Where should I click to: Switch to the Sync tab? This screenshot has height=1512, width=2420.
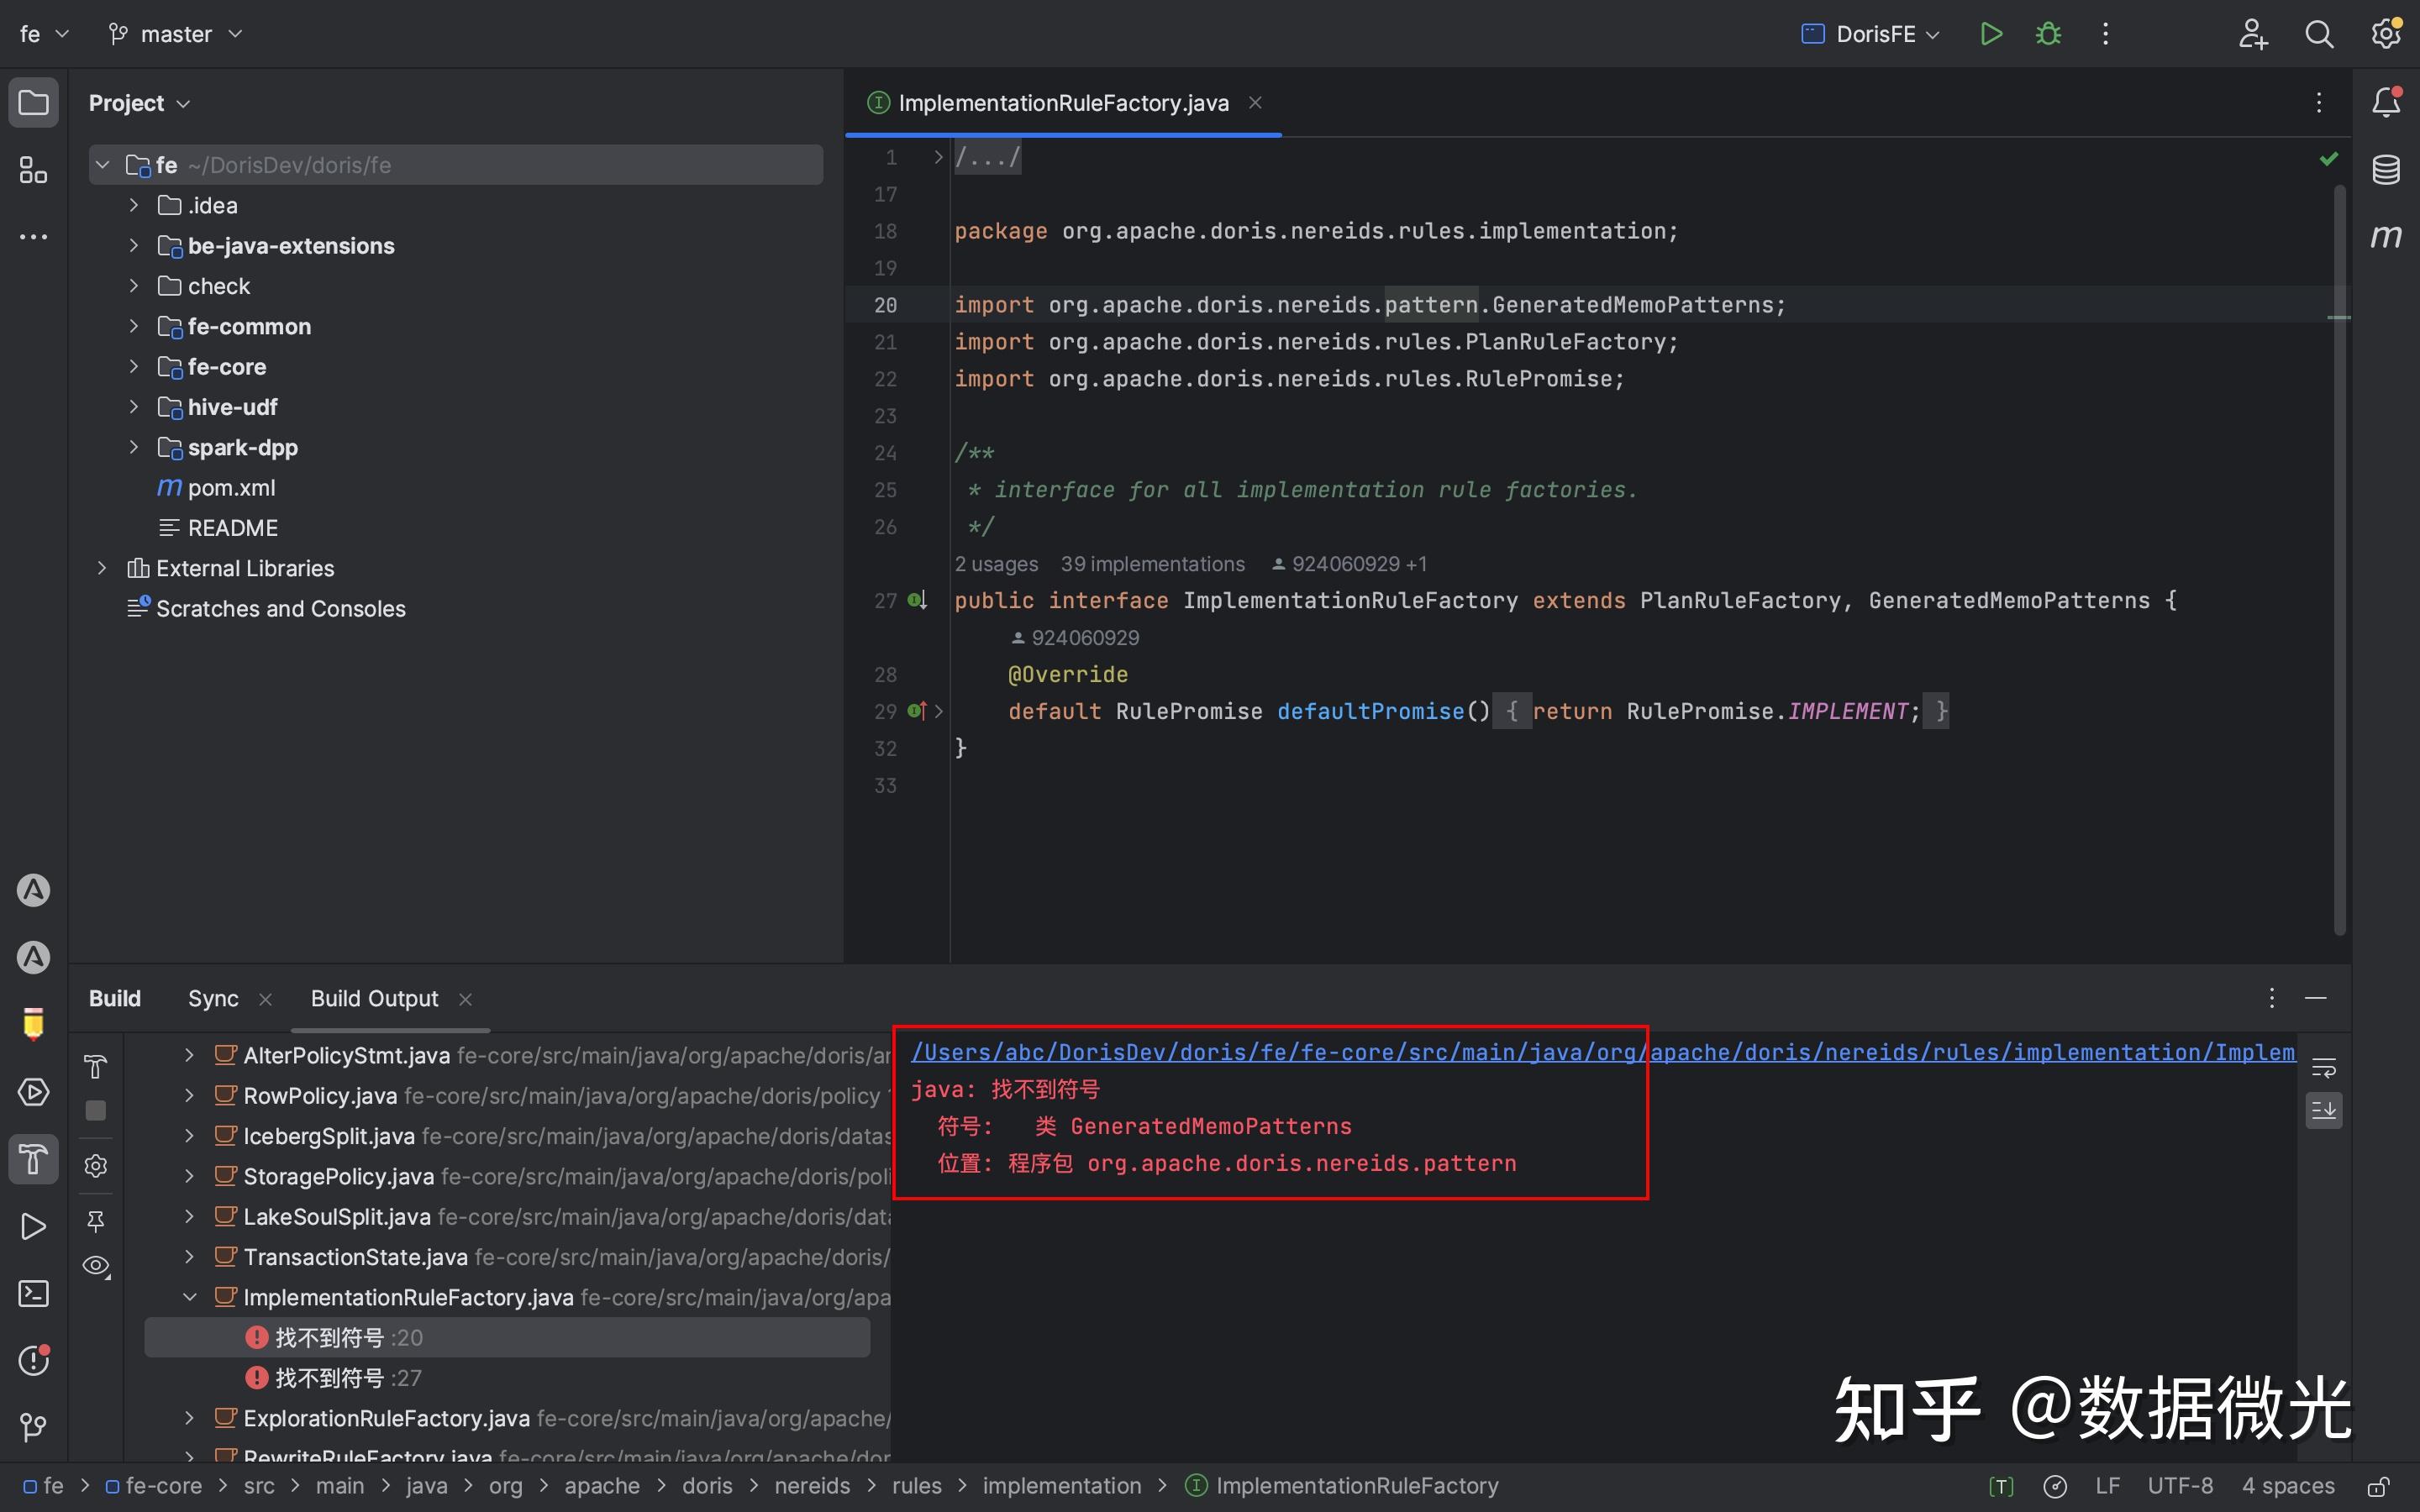point(213,998)
